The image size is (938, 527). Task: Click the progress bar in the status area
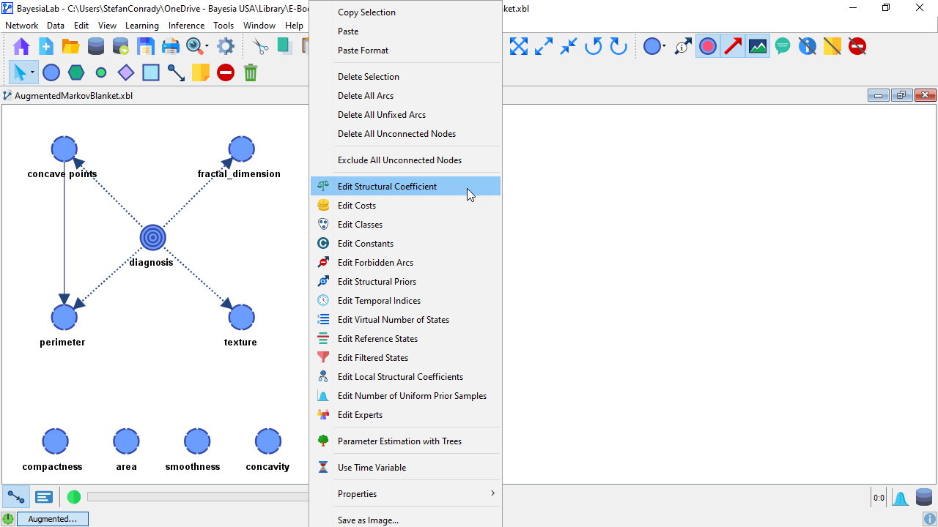point(198,497)
